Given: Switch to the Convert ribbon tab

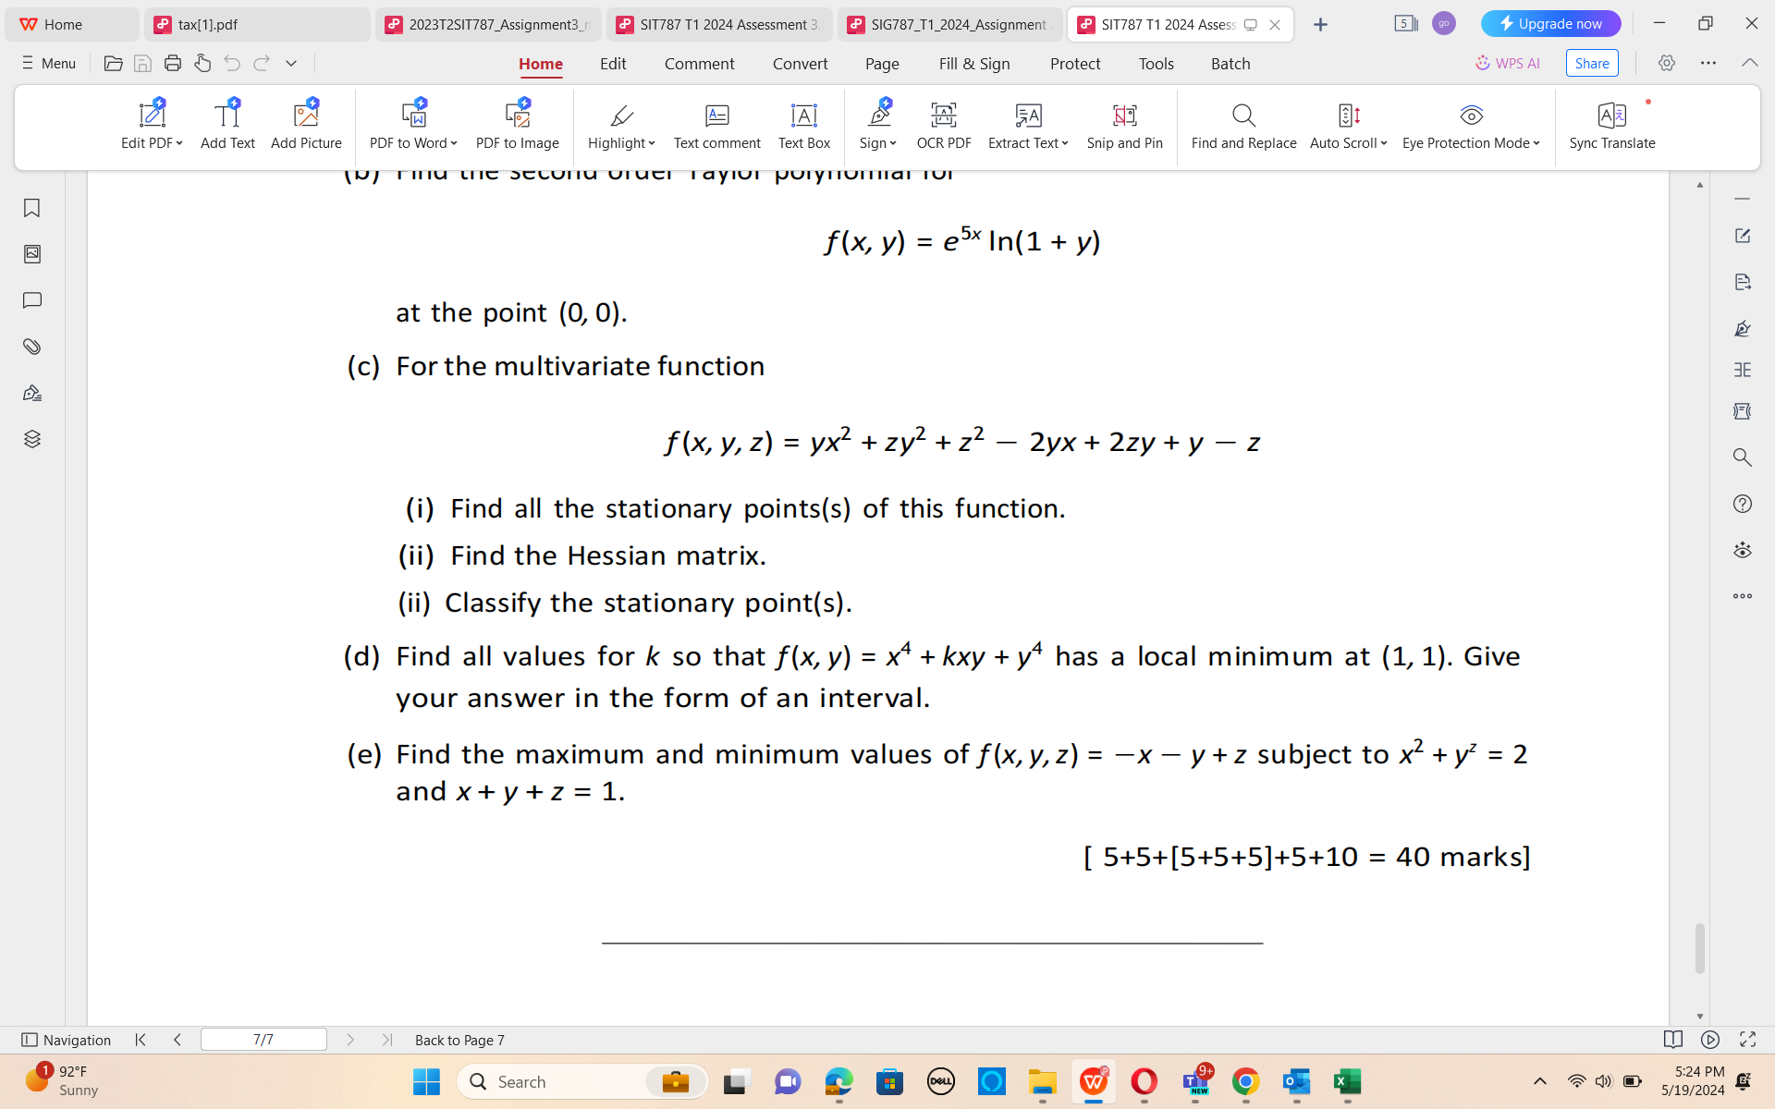Looking at the screenshot, I should [800, 63].
